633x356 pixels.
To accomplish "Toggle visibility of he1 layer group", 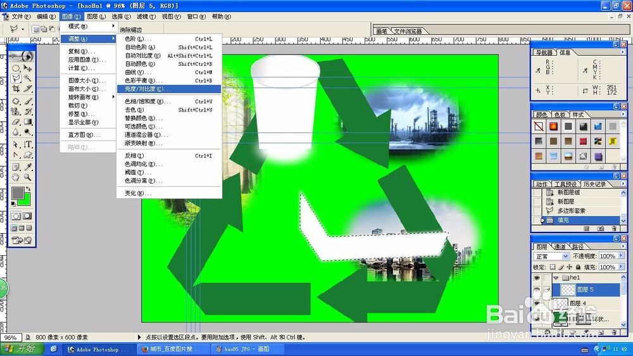I will pos(537,277).
